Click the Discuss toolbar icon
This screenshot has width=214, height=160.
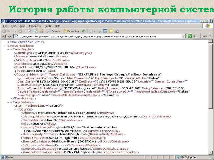tap(111, 31)
